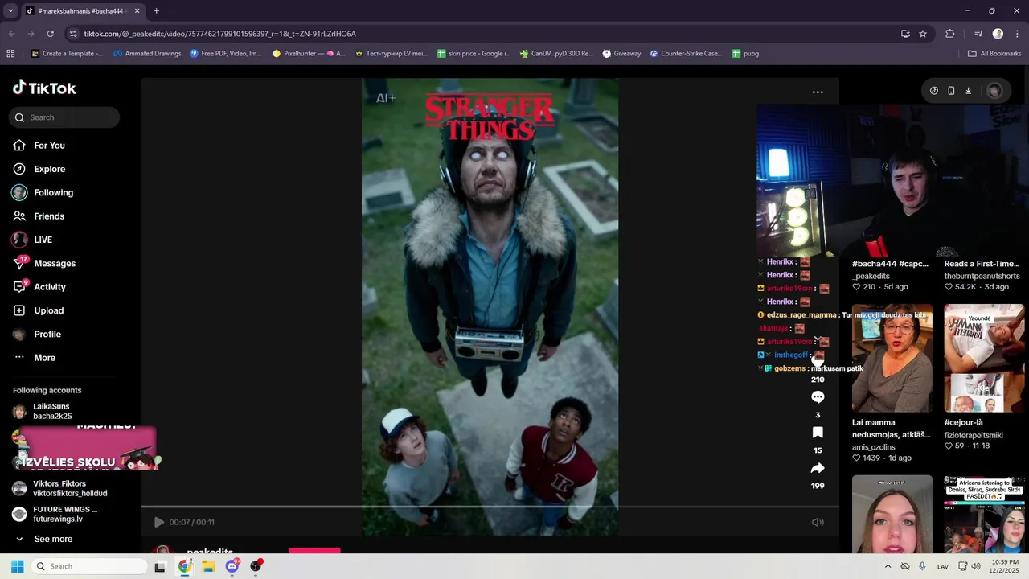
Task: Open File Explorer from the taskbar
Action: [208, 566]
